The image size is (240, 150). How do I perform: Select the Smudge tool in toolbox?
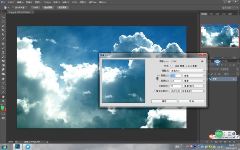pyautogui.click(x=3, y=70)
